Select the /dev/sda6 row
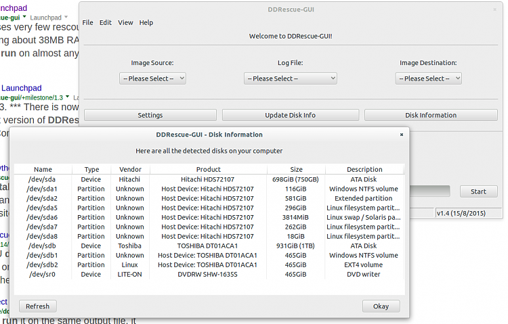Image resolution: width=508 pixels, height=324 pixels. pyautogui.click(x=209, y=217)
